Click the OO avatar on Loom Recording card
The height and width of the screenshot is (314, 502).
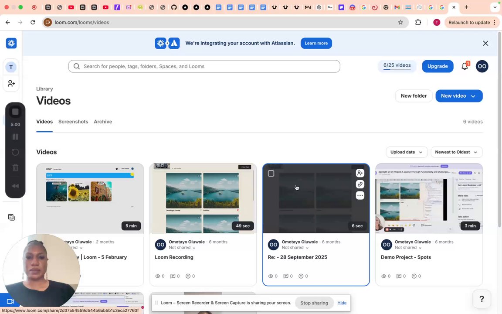pyautogui.click(x=160, y=245)
